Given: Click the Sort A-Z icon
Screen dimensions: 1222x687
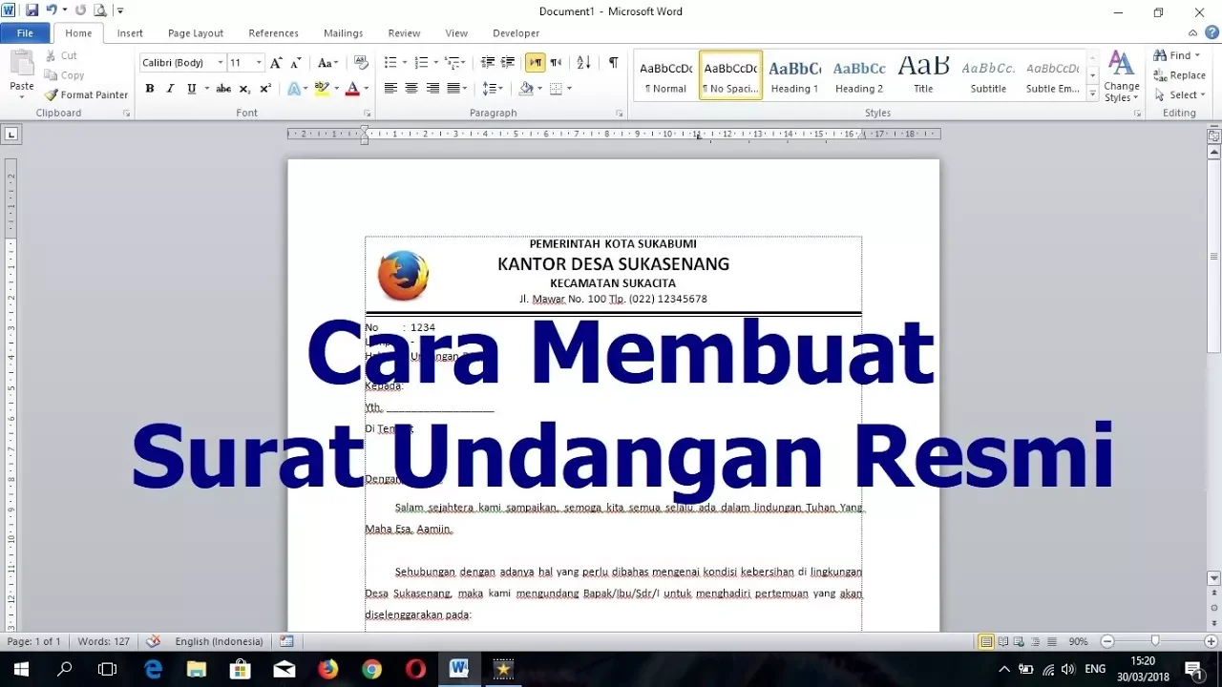Looking at the screenshot, I should point(584,63).
